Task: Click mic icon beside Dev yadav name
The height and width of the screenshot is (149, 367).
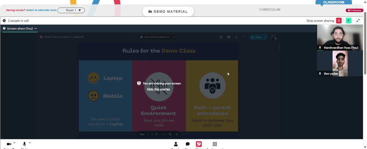Action: coord(320,73)
